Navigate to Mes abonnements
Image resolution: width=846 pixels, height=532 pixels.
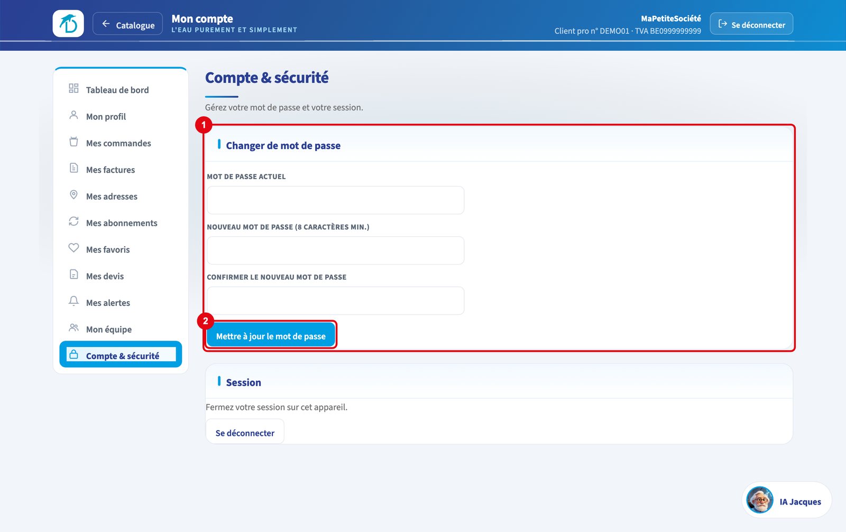(121, 223)
